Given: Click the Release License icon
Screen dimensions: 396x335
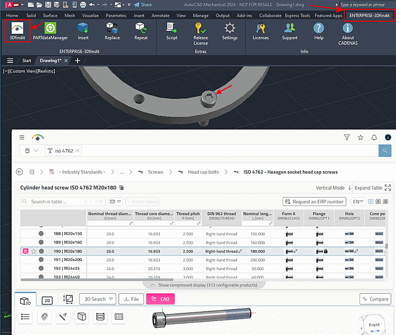Looking at the screenshot, I should (201, 33).
